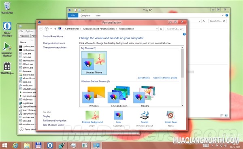243x149 pixels.
Task: Open the Opera taskbar icon
Action: pos(50,145)
